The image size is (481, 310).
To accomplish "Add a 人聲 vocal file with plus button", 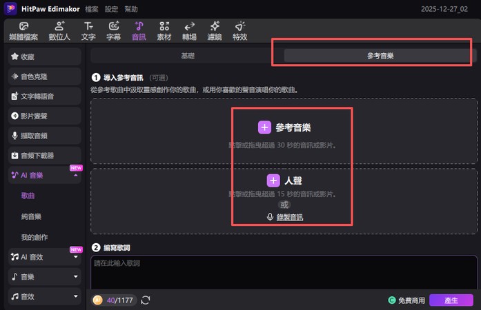I will tap(273, 180).
